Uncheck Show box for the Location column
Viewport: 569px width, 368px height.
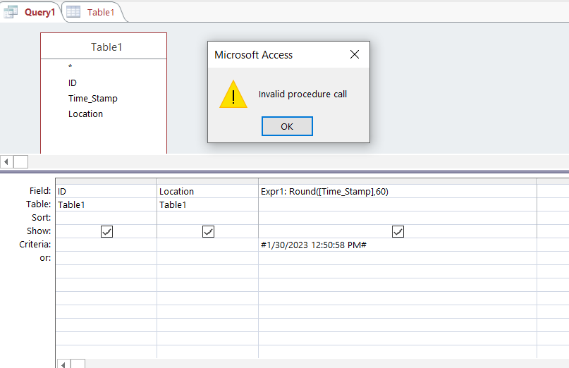pos(208,231)
